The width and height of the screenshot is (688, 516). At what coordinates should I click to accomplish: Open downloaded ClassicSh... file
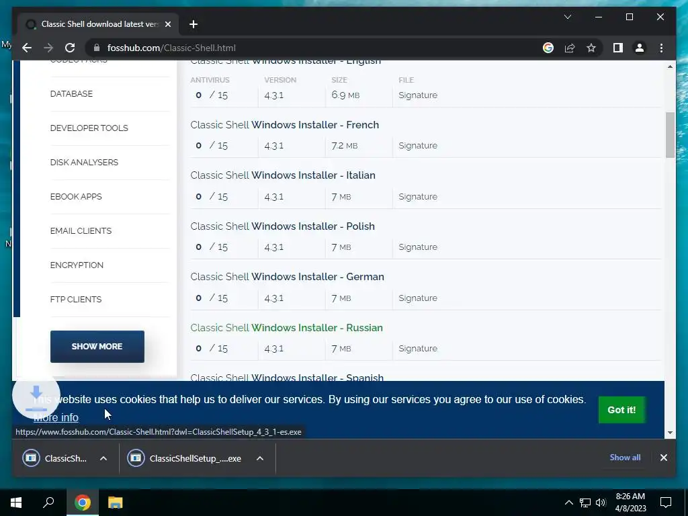(56, 458)
